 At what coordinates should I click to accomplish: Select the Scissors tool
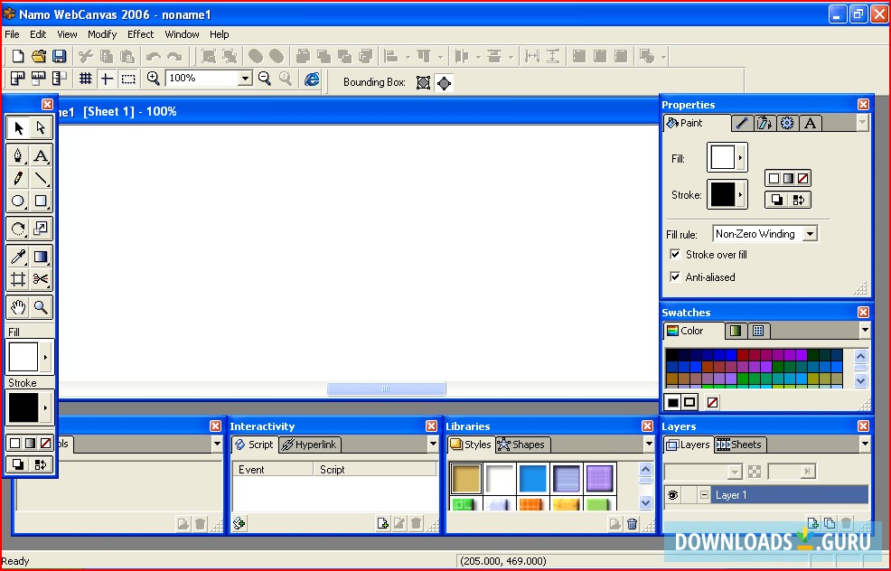[41, 278]
